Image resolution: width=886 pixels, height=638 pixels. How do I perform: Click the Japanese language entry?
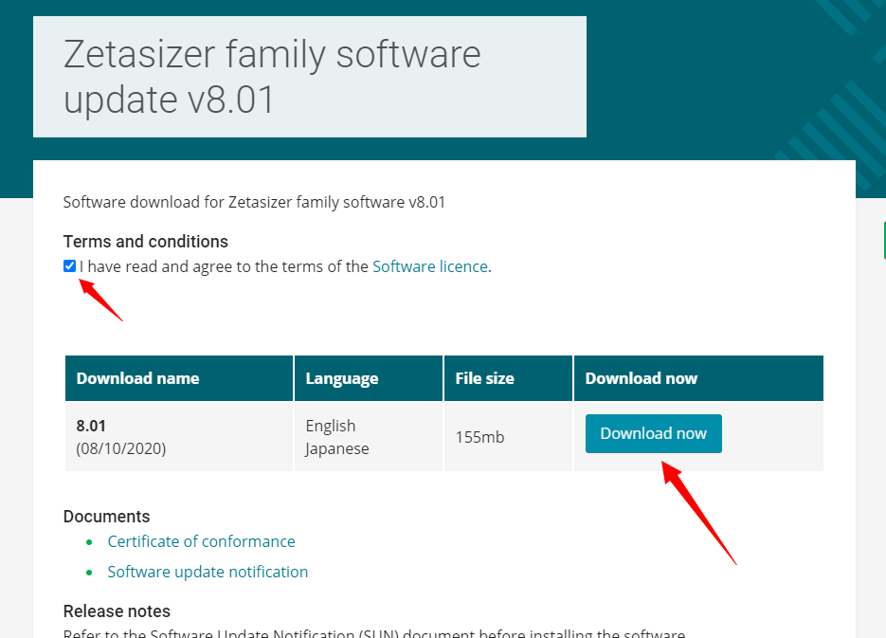coord(336,448)
